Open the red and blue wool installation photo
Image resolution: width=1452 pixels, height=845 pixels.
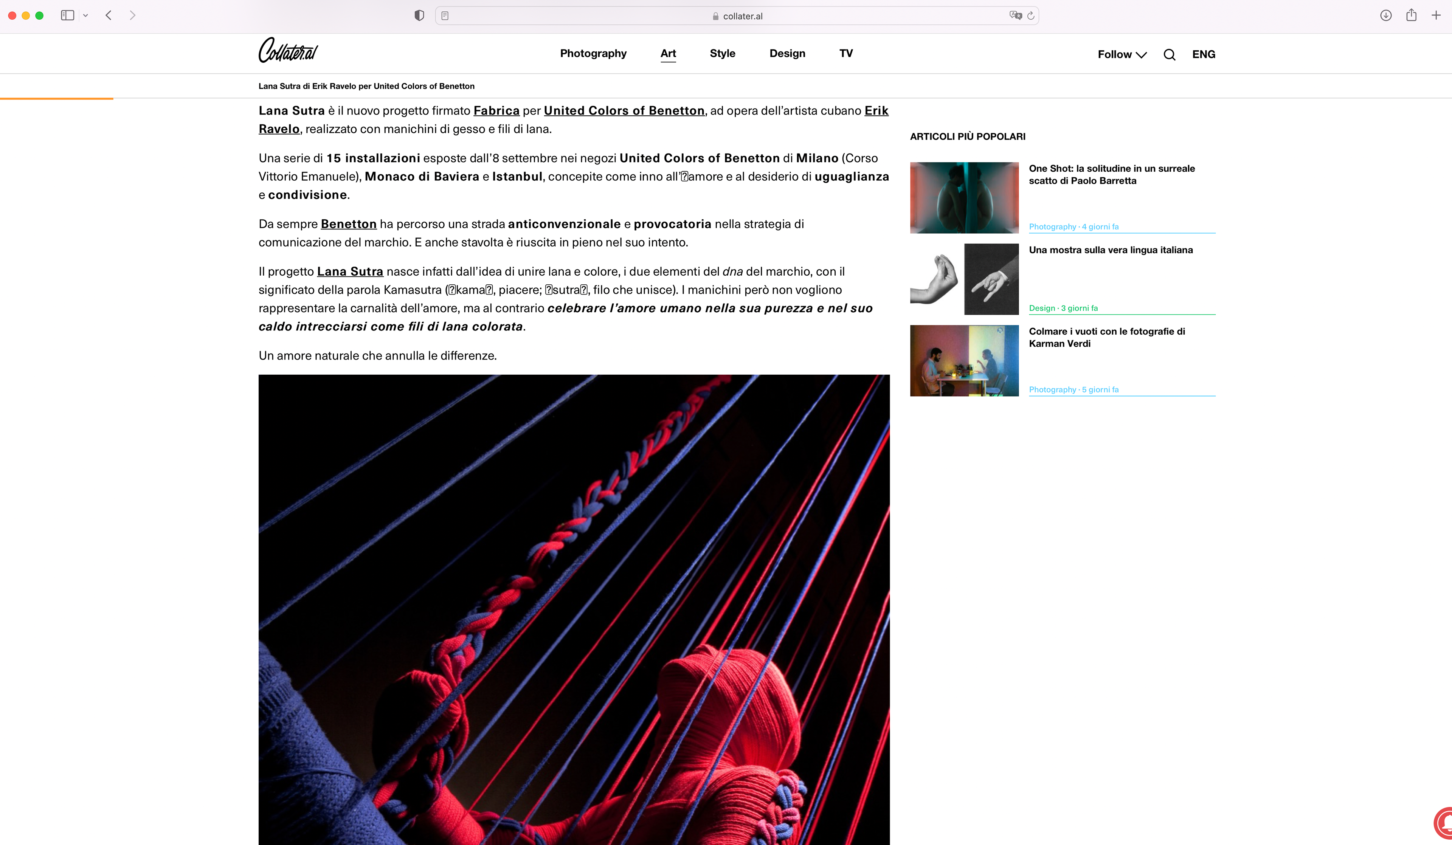(x=574, y=609)
